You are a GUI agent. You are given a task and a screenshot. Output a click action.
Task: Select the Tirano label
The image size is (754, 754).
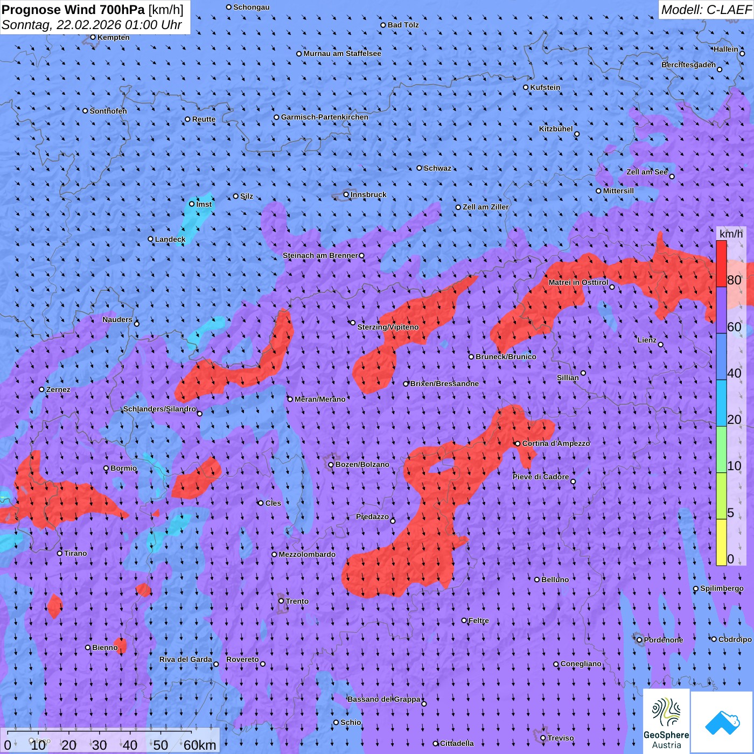click(x=75, y=553)
